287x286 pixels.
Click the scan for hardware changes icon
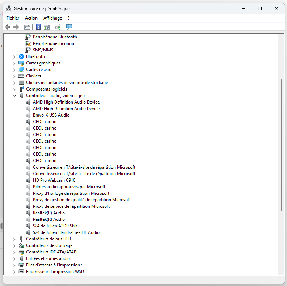point(69,27)
